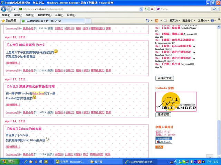Viewport: 221px width, 165px height.
Task: Click the green Refresh arrows icon
Action: click(146, 9)
